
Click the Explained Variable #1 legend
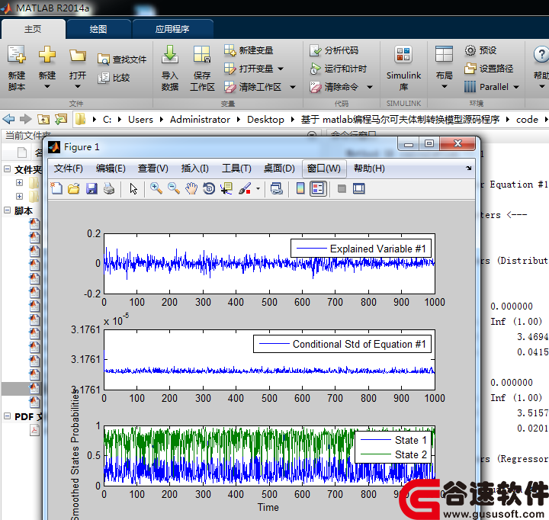coord(361,249)
